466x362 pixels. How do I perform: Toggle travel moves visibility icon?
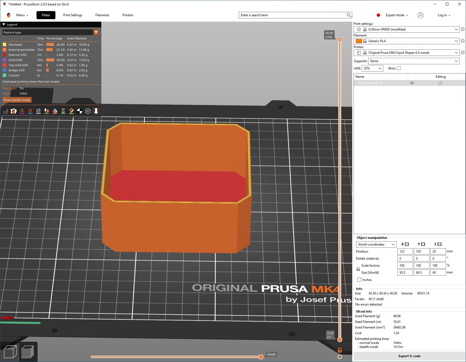pyautogui.click(x=5, y=111)
